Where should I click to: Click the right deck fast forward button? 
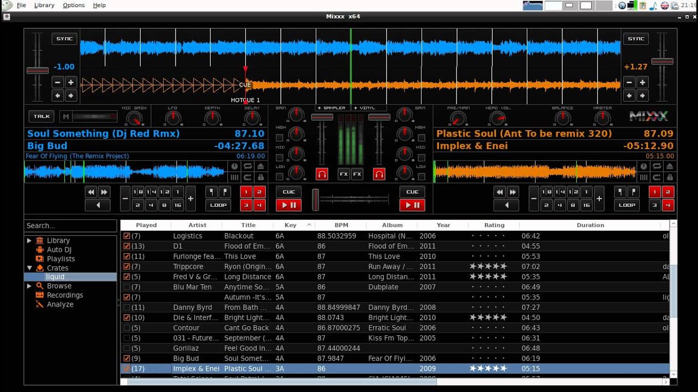coord(513,192)
